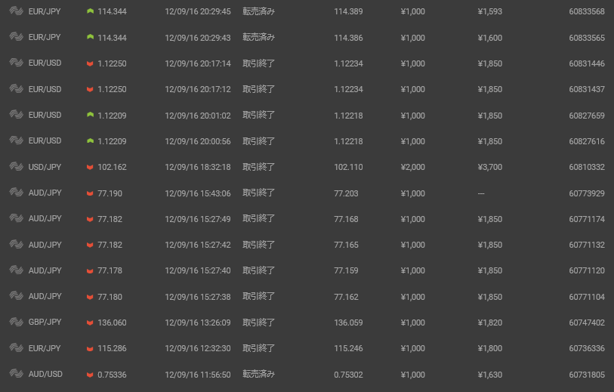
Task: Click the asset icon beside AUD/USD
Action: point(16,374)
